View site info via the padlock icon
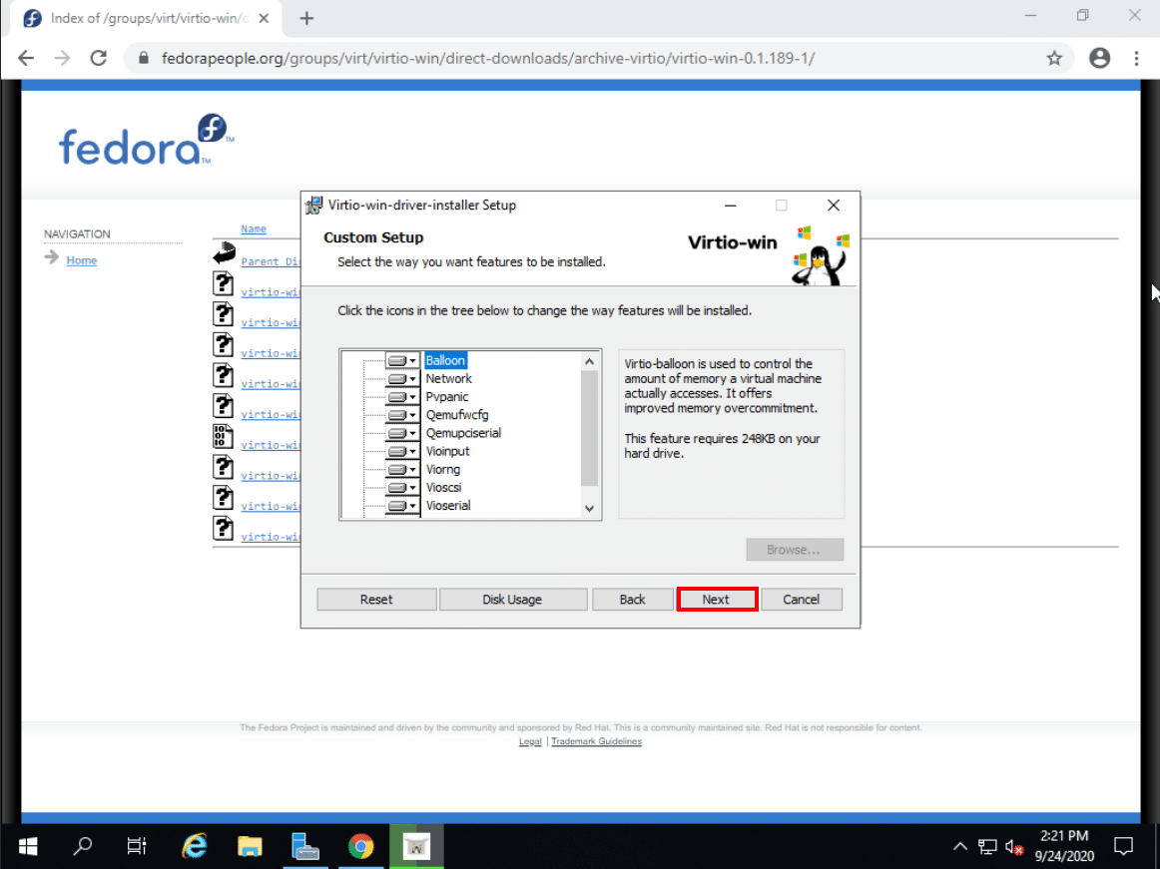Screen dimensions: 1160x869 coord(144,59)
